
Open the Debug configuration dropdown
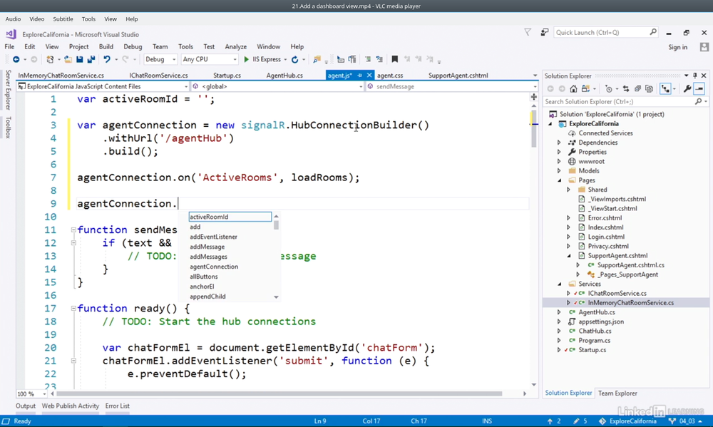[x=160, y=59]
